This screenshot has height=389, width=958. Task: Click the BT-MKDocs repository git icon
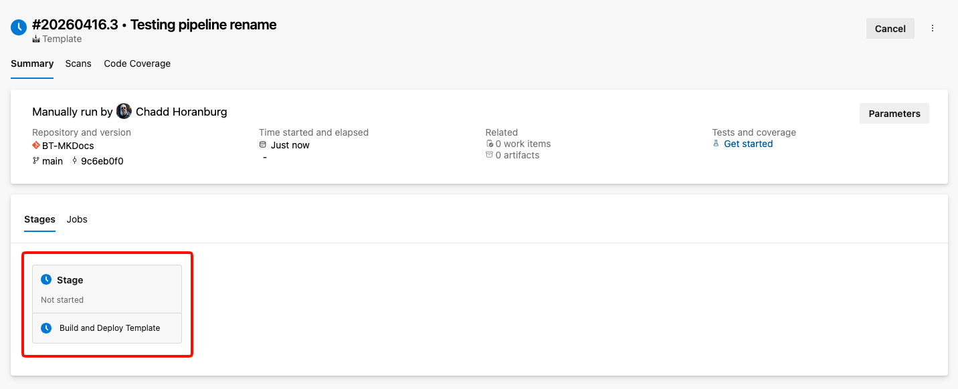click(36, 146)
